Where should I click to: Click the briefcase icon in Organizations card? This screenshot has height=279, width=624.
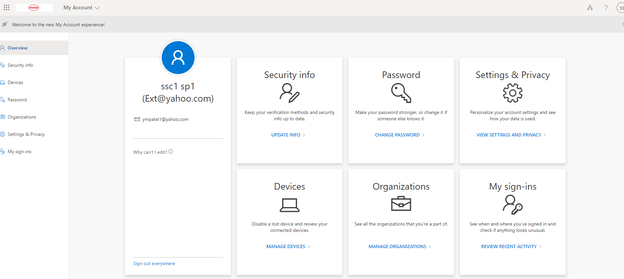[401, 204]
